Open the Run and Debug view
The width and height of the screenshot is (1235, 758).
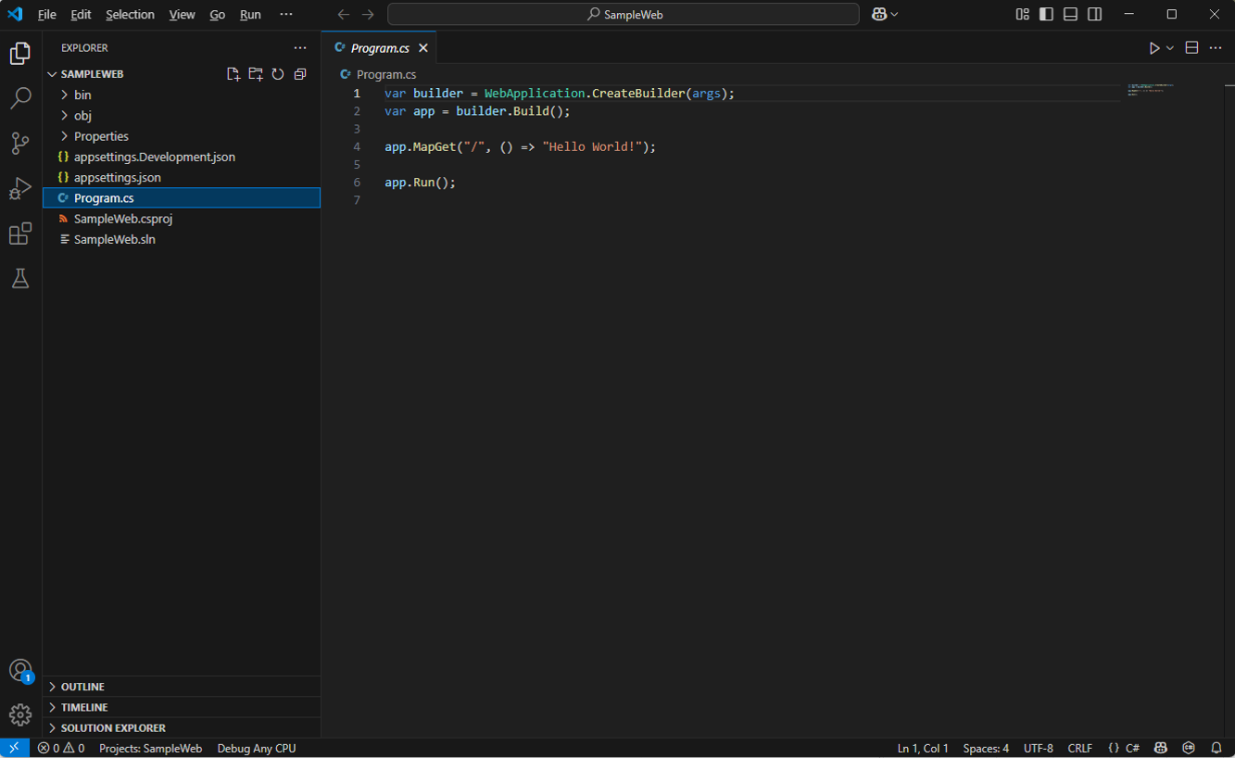[x=20, y=188]
